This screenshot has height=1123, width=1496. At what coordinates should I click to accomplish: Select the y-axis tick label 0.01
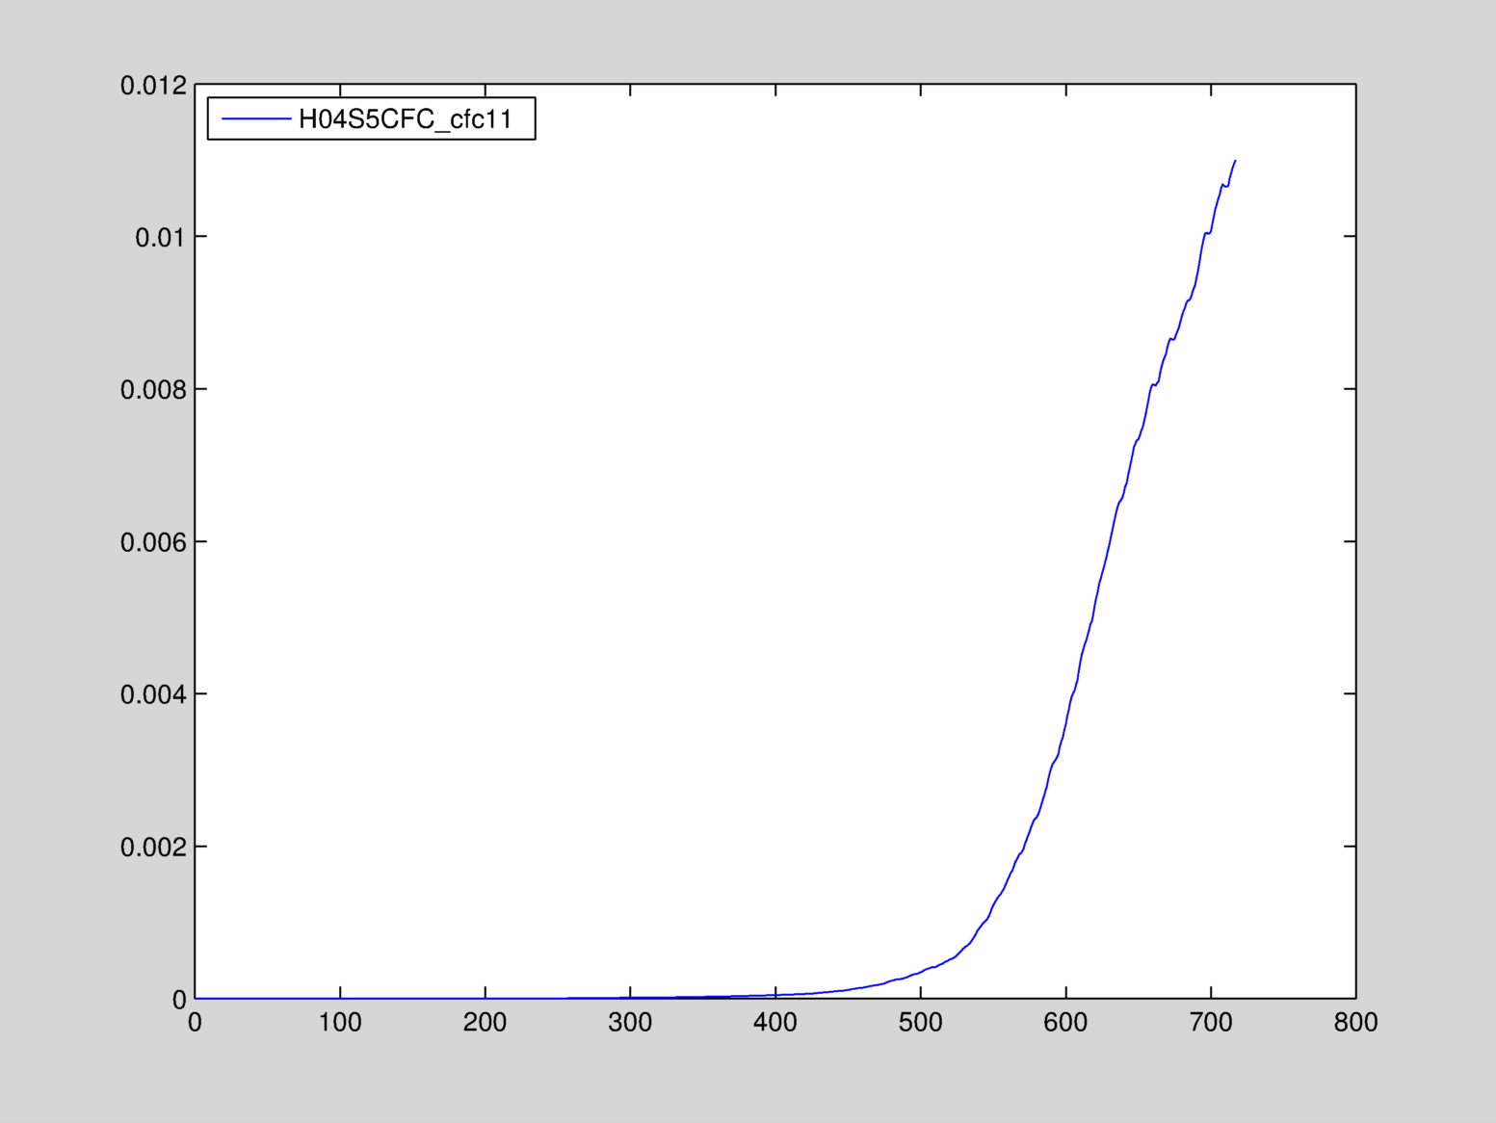[159, 238]
